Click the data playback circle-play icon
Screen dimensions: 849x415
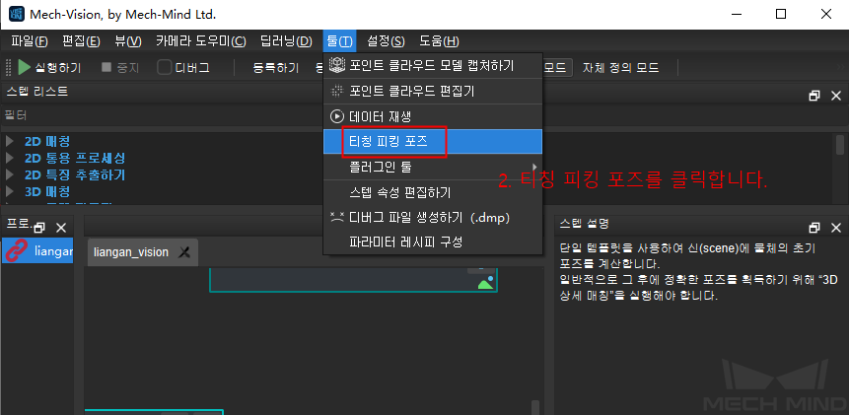tap(337, 116)
